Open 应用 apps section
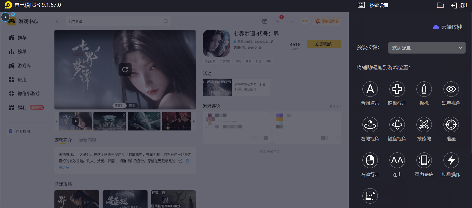Screen dimensions: 472x208 pyautogui.click(x=18, y=80)
